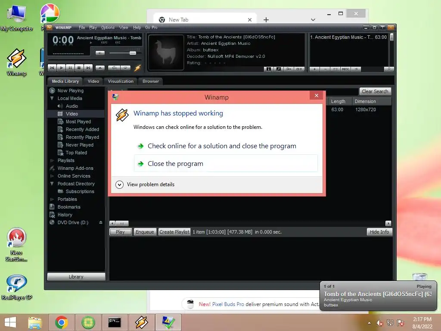
Task: Open the Winamp desktop shortcut icon
Action: [x=16, y=62]
